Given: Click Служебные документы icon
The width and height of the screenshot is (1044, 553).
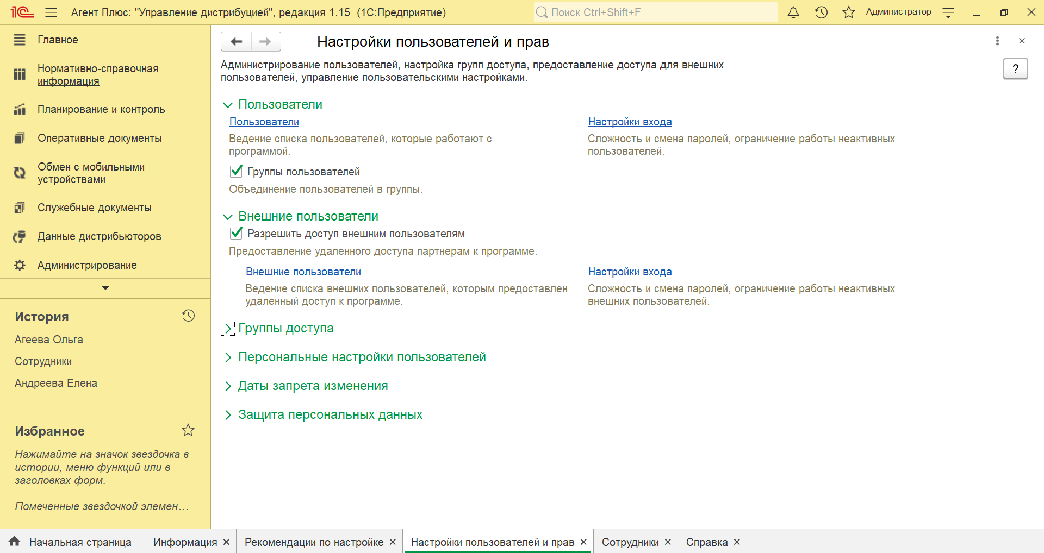Looking at the screenshot, I should (20, 208).
